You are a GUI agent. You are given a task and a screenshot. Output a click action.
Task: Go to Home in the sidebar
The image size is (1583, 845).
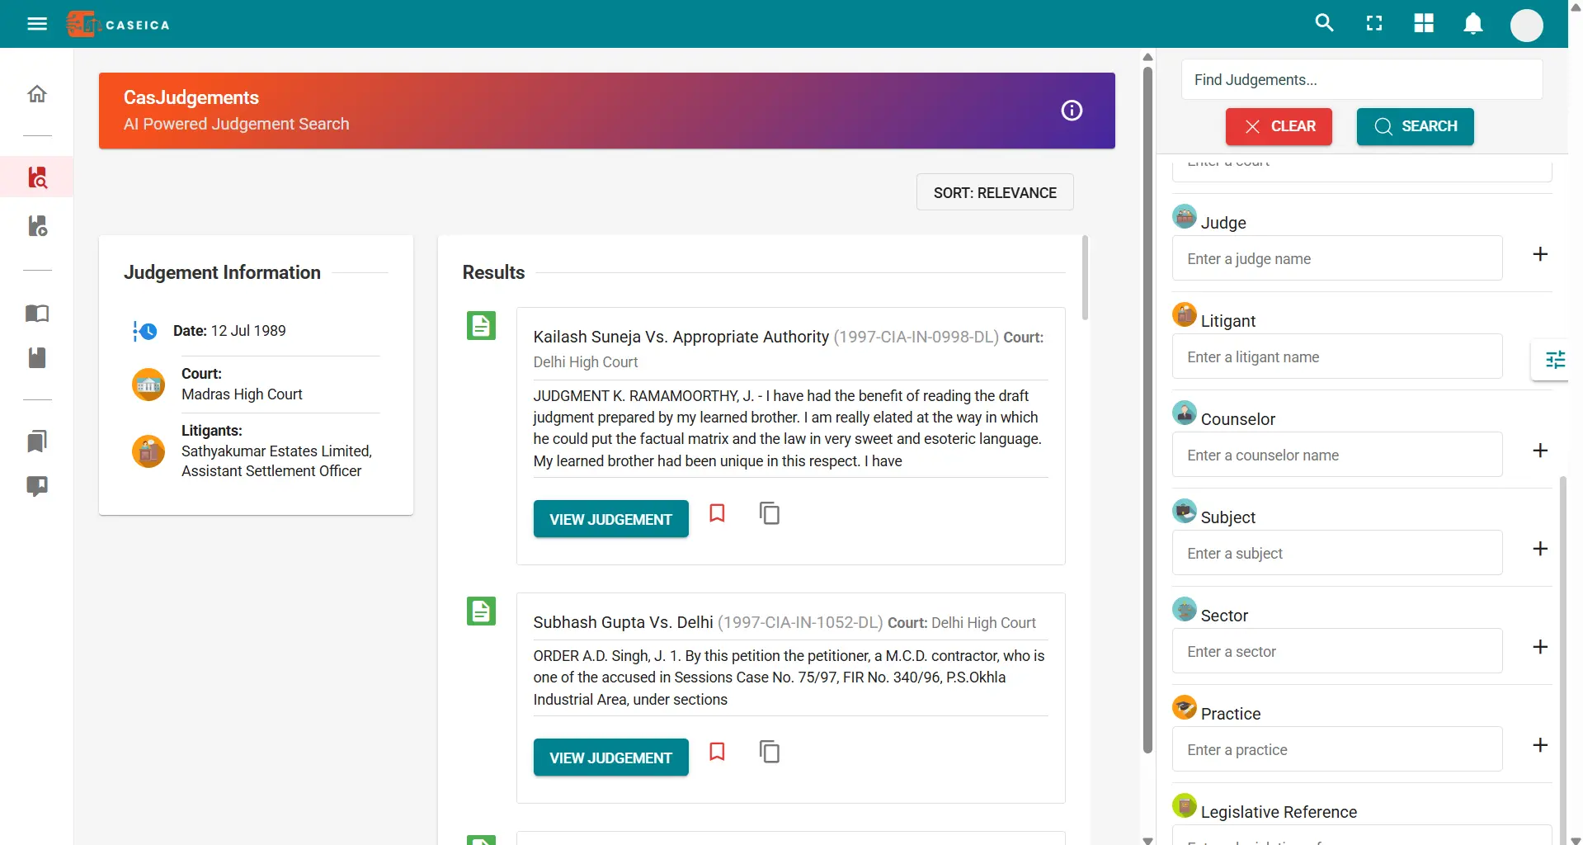pos(37,93)
